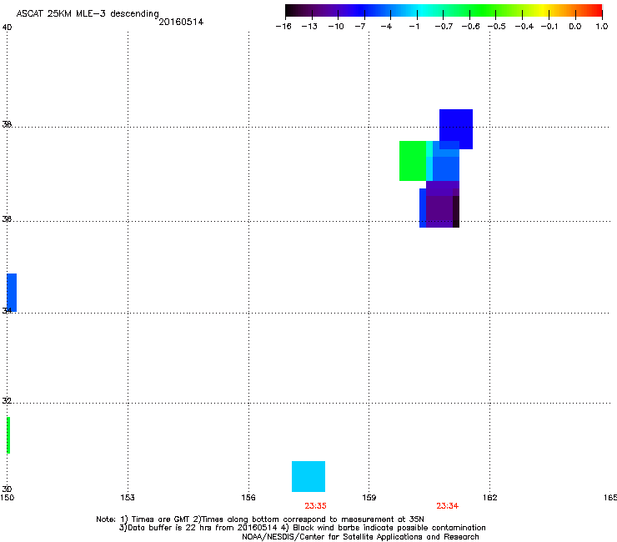Click the -0.6 color scale label
The height and width of the screenshot is (542, 617).
coord(470,27)
